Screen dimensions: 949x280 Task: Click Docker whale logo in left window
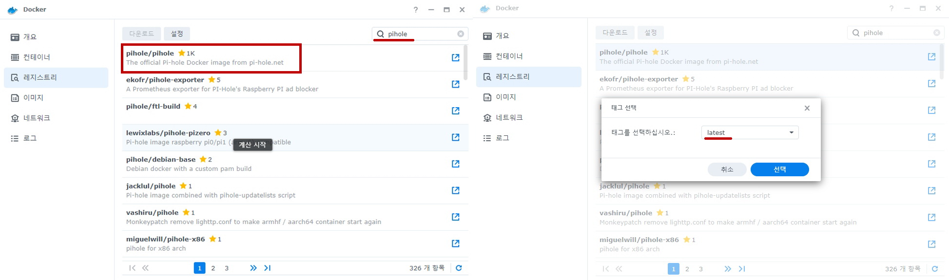click(13, 10)
